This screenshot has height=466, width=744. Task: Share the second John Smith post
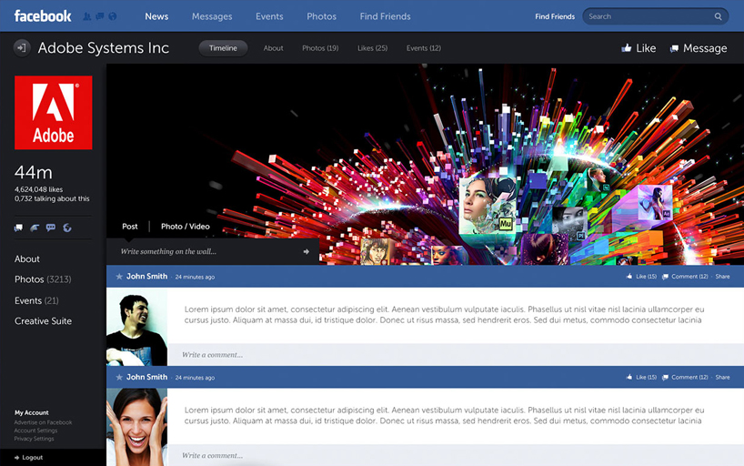pyautogui.click(x=723, y=377)
